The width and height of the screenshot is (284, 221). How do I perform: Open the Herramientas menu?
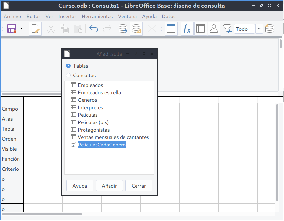point(97,17)
